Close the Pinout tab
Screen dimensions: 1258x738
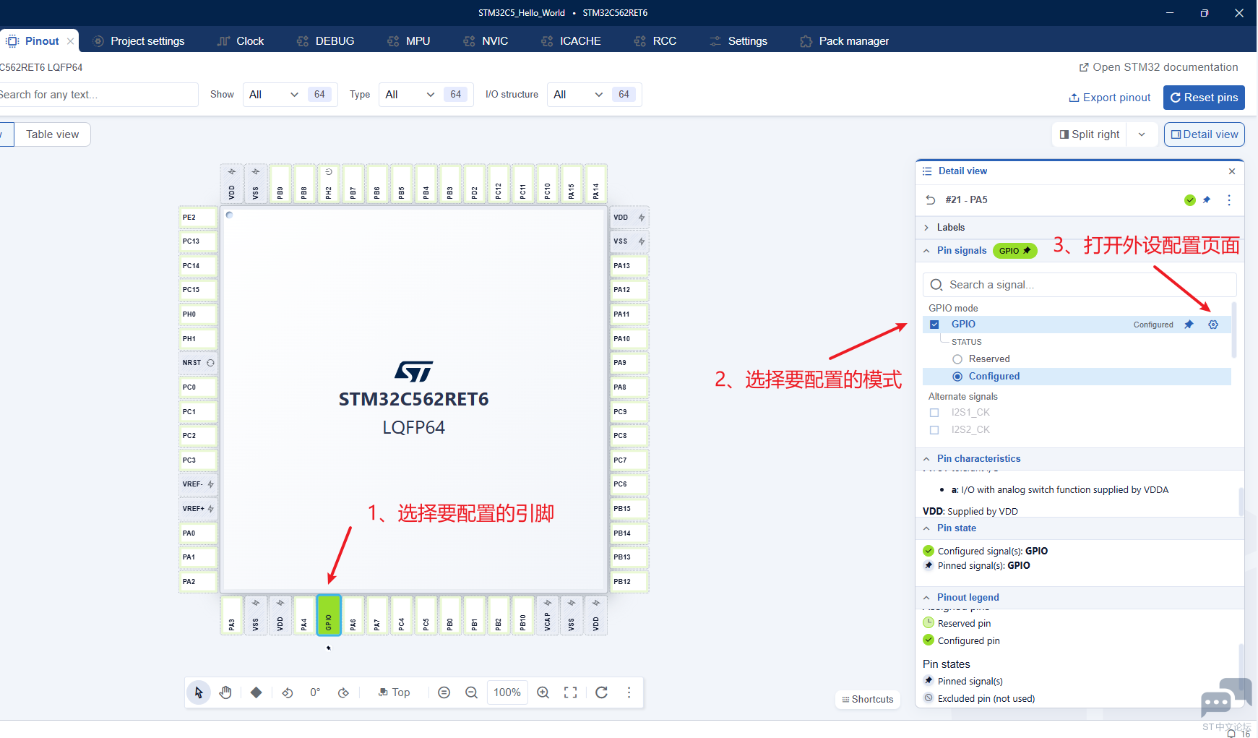click(70, 41)
